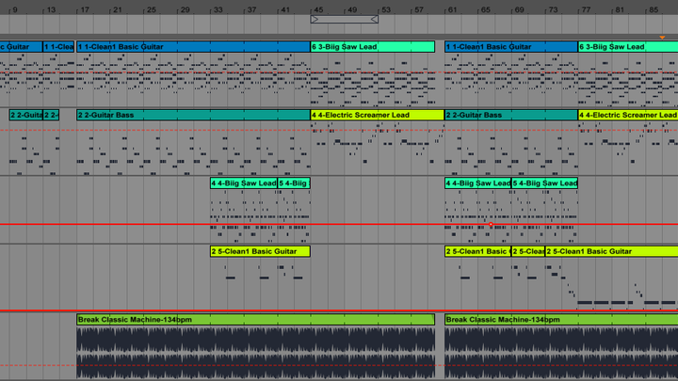This screenshot has height=381, width=678.
Task: Click bar 17 on the timeline ruler
Action: coord(85,8)
